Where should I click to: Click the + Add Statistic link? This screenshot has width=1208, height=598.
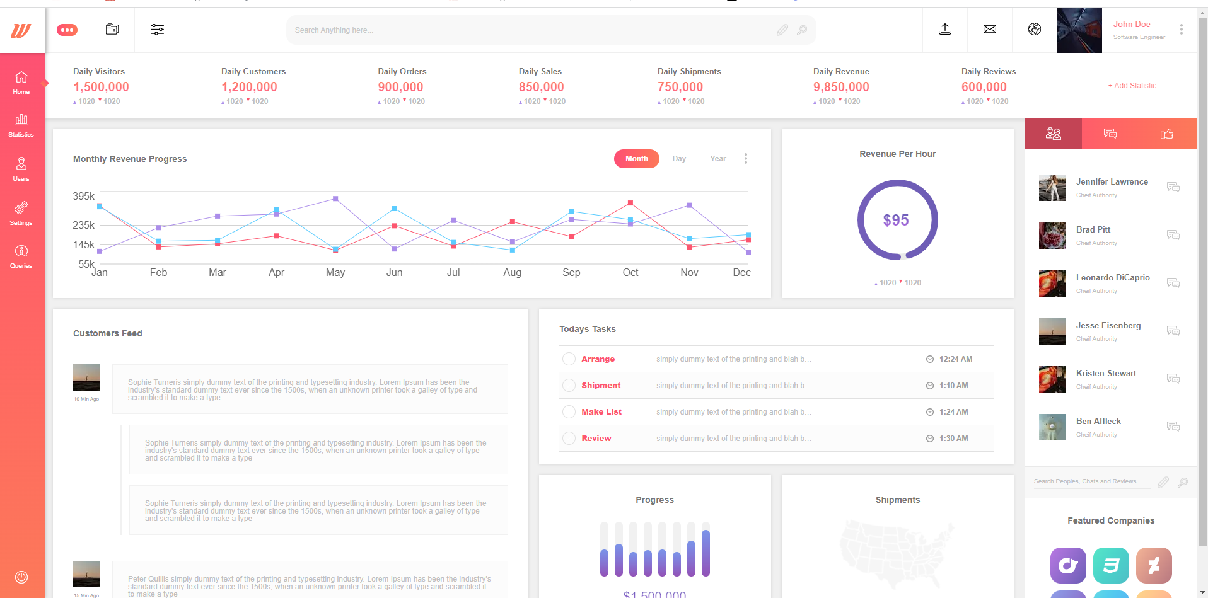pyautogui.click(x=1132, y=86)
